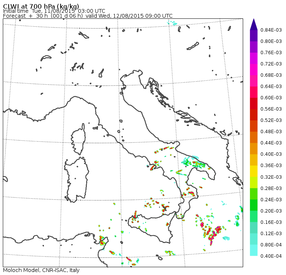Pick the dark navy arrow atop the color scale
This screenshot has height=275, width=286.
point(254,24)
